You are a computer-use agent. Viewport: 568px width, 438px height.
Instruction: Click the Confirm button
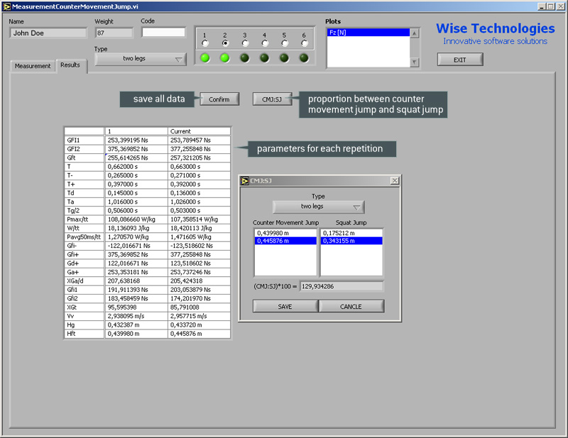click(x=219, y=99)
